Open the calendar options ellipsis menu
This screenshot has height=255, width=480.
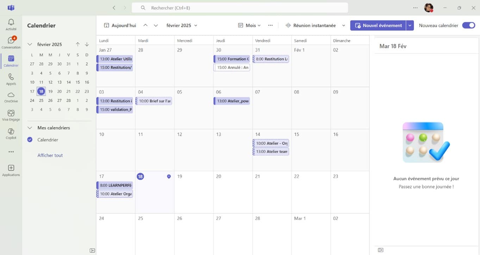[270, 25]
